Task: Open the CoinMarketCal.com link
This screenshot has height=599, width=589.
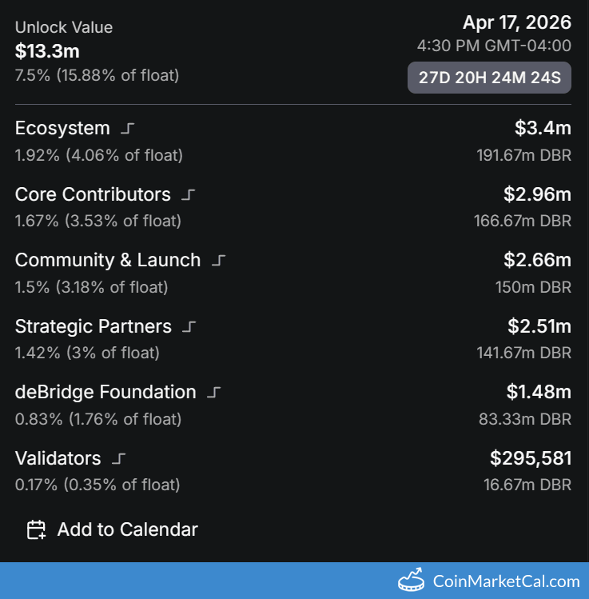Action: coord(506,581)
